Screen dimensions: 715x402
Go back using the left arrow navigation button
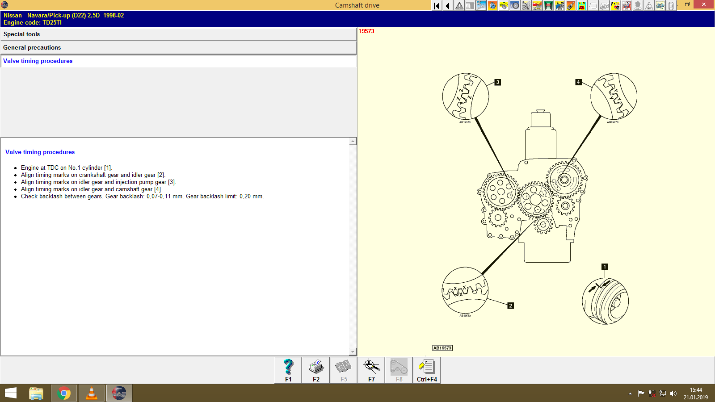pos(447,5)
